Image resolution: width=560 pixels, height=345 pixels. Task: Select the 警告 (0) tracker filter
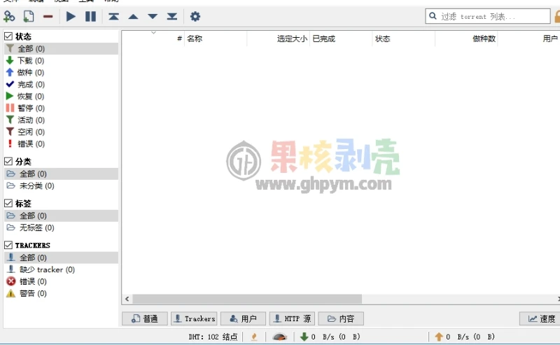pos(61,293)
